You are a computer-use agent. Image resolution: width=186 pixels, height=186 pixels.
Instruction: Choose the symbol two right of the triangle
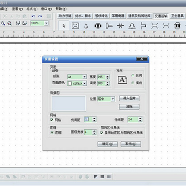tap(154, 26)
